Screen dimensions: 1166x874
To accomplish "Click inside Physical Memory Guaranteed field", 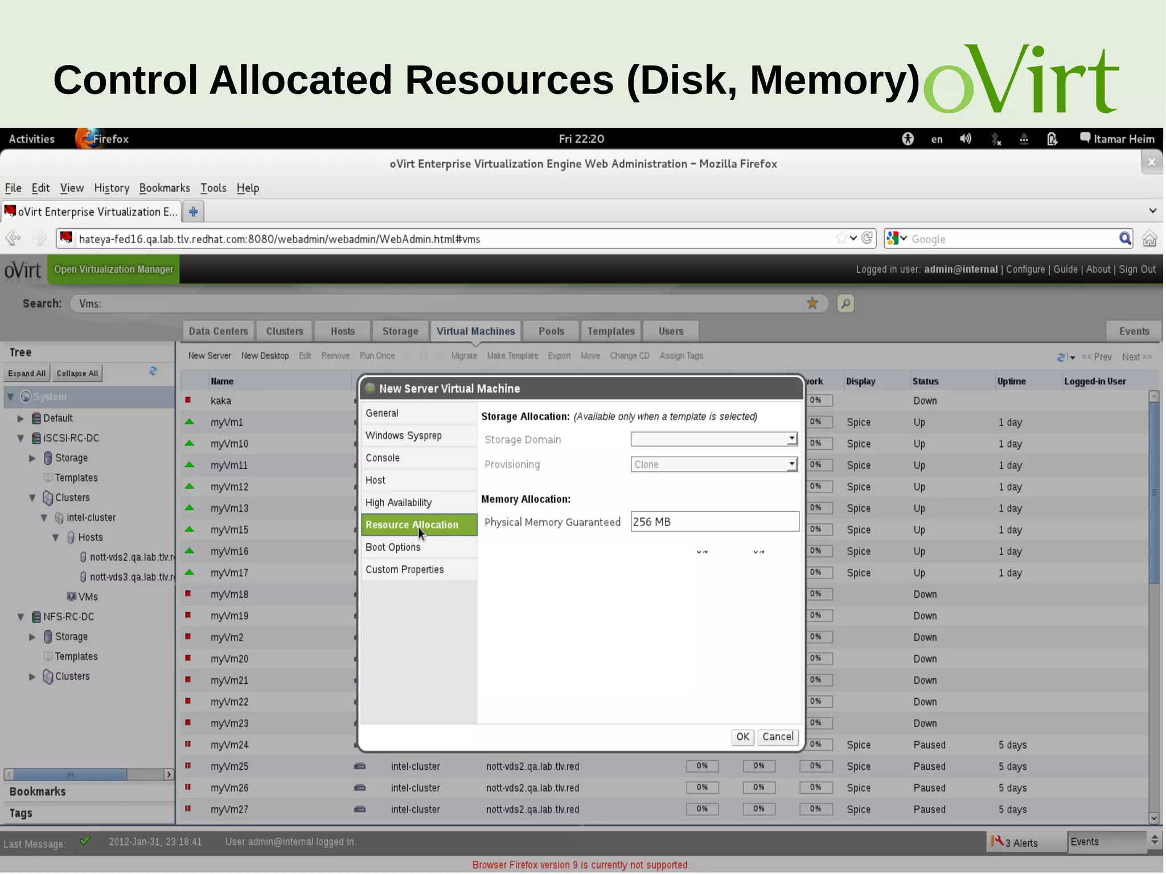I will tap(715, 522).
